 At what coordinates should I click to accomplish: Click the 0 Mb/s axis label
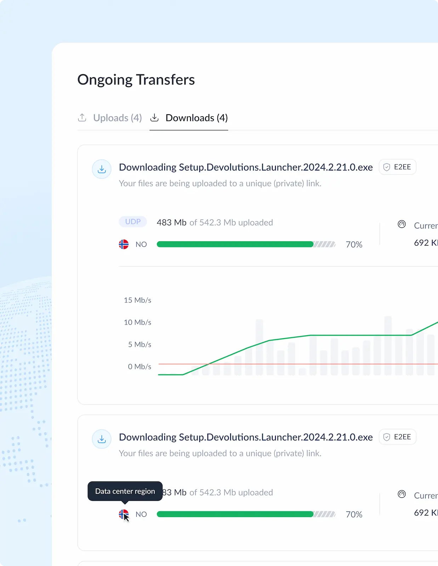point(140,366)
